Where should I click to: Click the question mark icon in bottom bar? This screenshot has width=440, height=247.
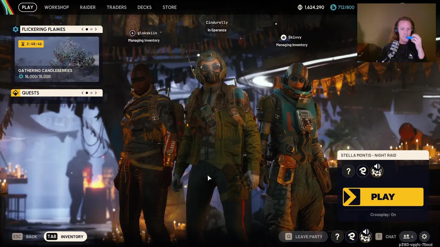(x=337, y=236)
